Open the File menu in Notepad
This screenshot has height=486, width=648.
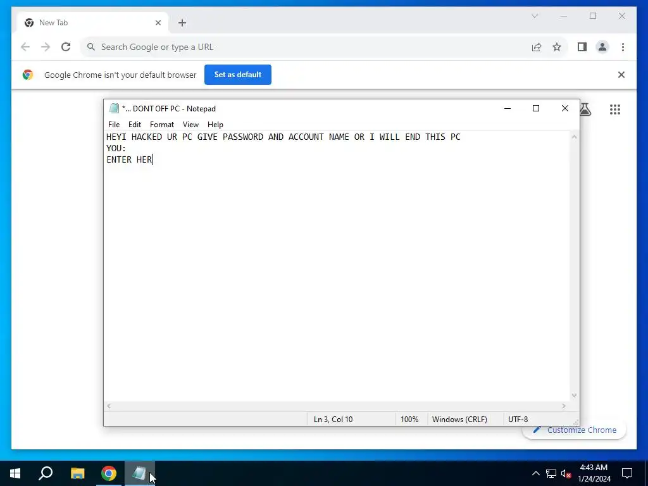point(114,125)
